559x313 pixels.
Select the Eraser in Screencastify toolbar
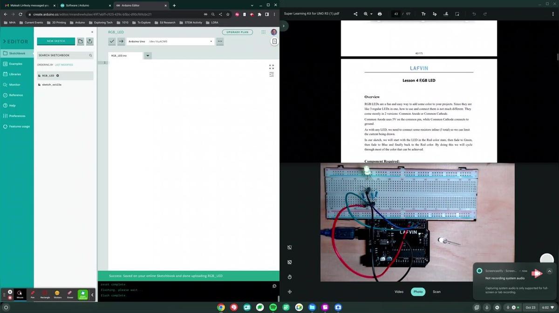tap(70, 294)
